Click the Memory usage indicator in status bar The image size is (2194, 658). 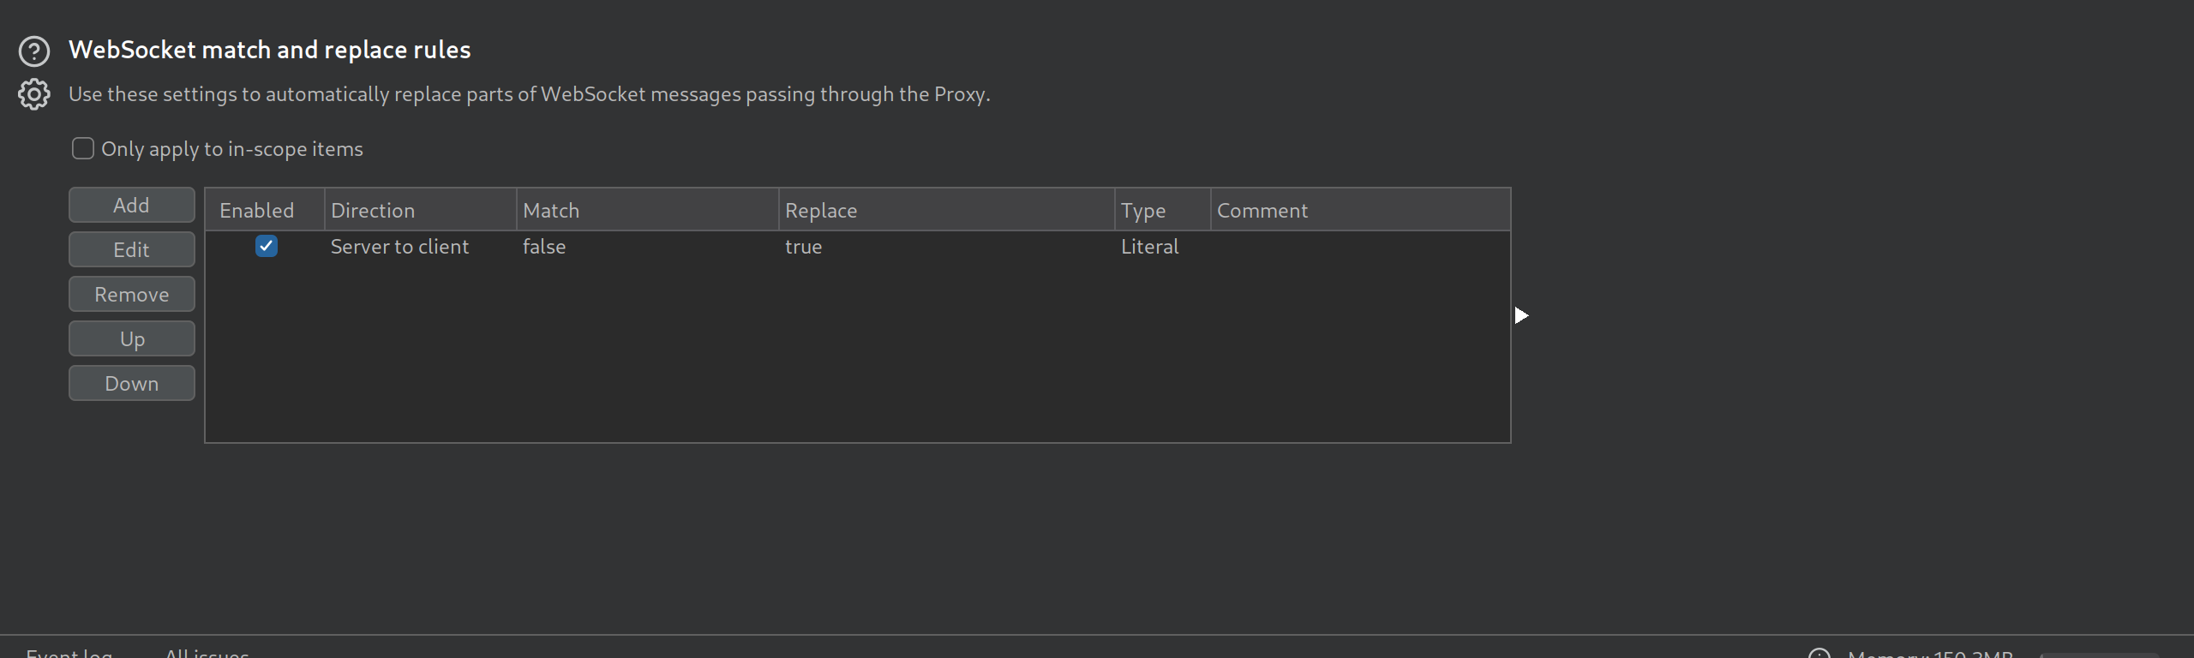tap(1928, 653)
